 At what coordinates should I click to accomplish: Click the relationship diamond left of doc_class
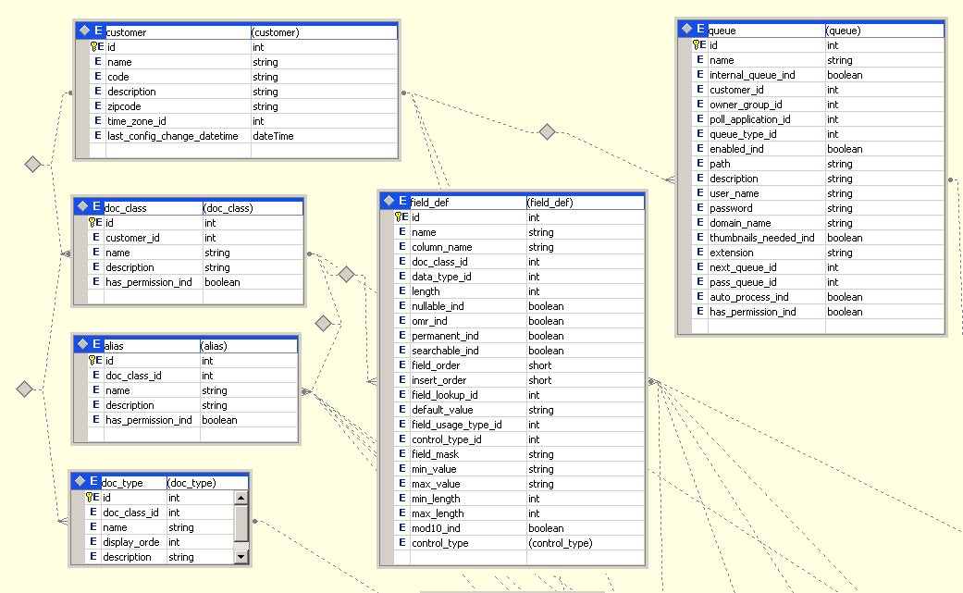pos(32,164)
